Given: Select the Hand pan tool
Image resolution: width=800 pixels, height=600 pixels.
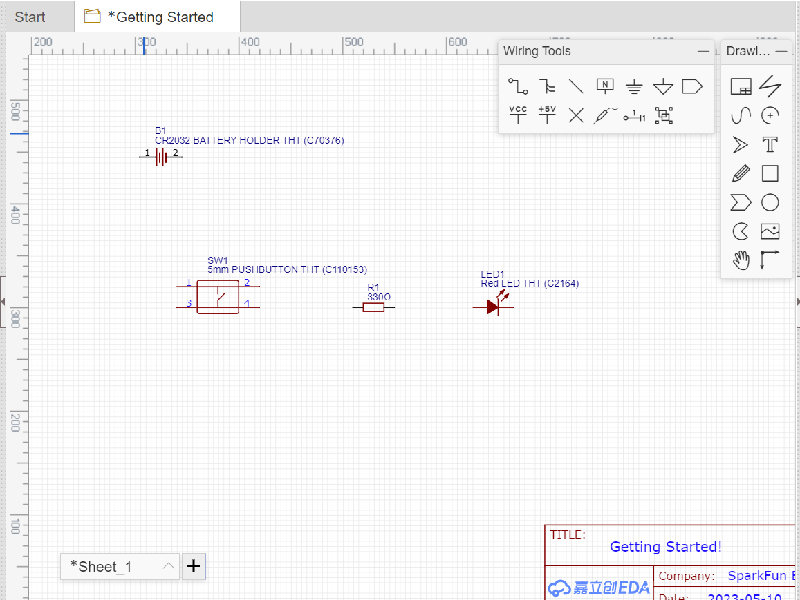Looking at the screenshot, I should tap(740, 260).
